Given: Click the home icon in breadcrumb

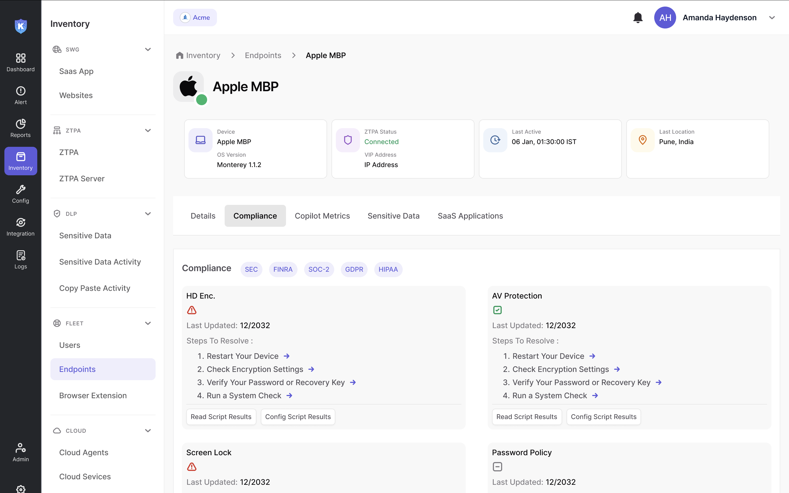Looking at the screenshot, I should (179, 55).
